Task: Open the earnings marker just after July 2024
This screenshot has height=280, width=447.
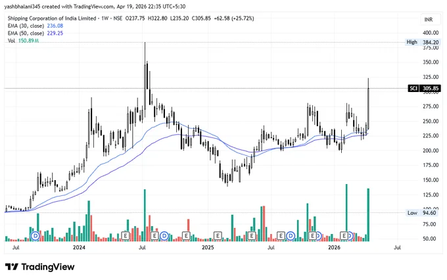Action: click(154, 236)
